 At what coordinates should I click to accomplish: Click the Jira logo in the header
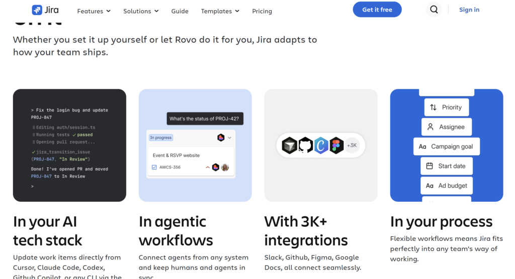[45, 10]
